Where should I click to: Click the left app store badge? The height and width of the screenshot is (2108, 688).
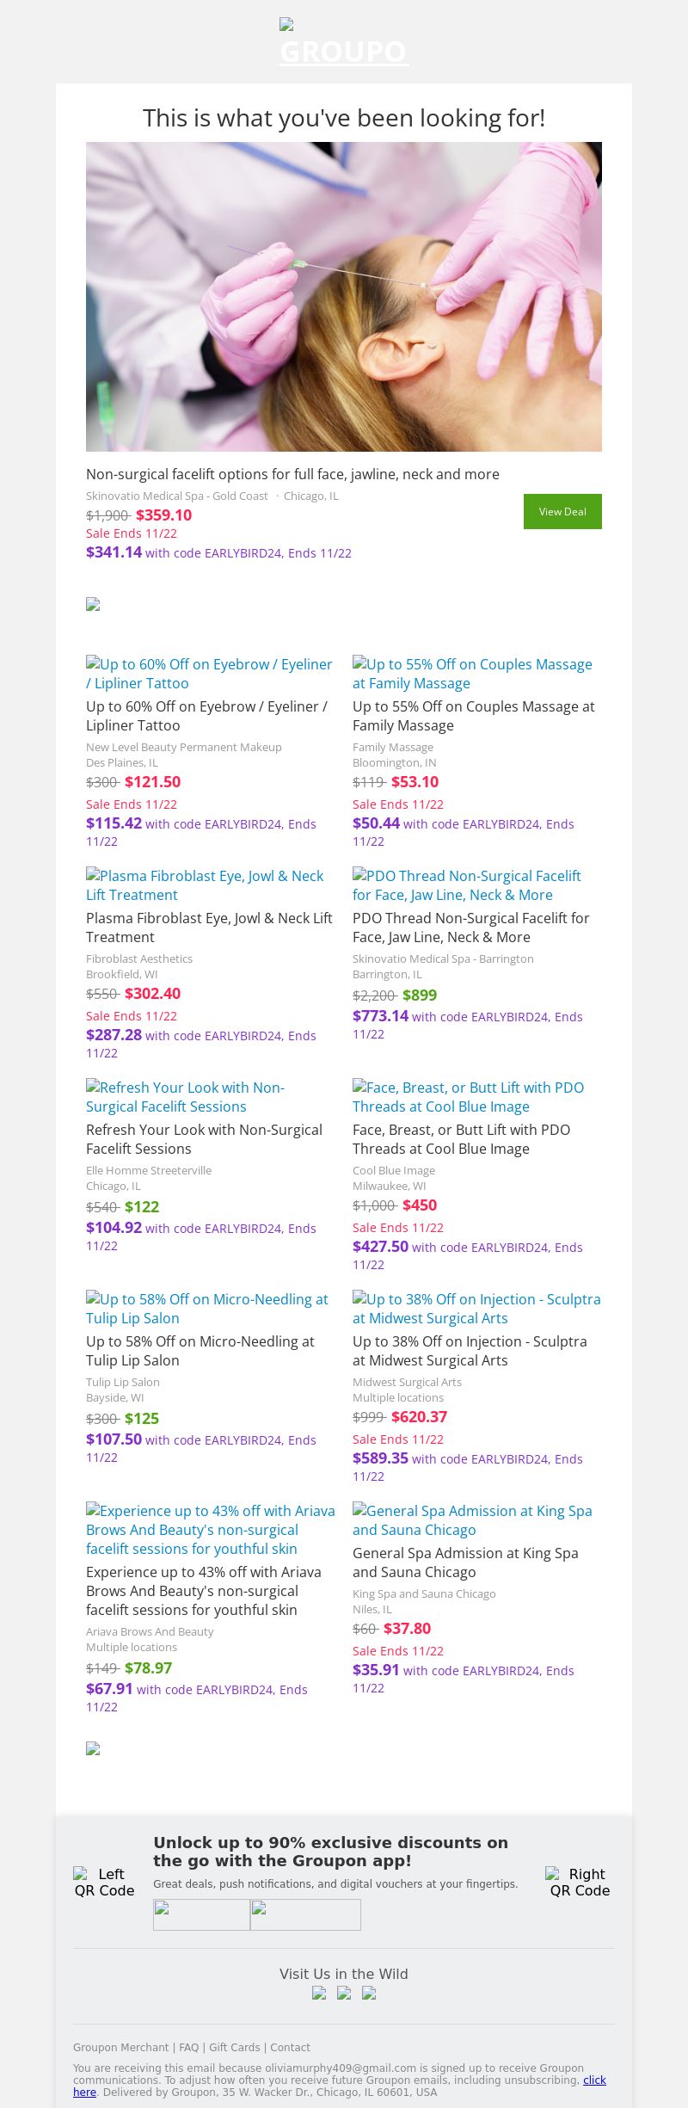pos(201,1914)
